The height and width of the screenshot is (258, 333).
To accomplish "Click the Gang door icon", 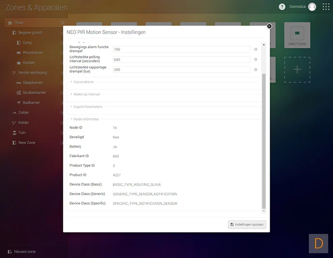I will click(19, 43).
